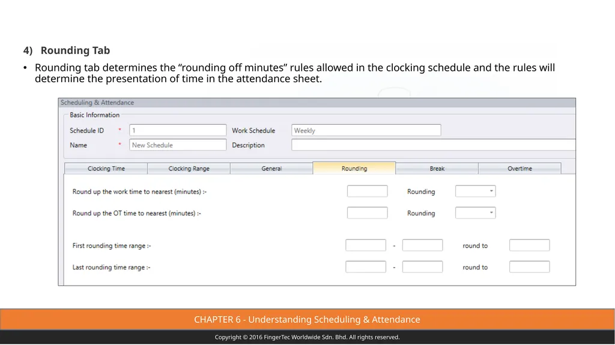Open the Clocking Range tab

(189, 169)
